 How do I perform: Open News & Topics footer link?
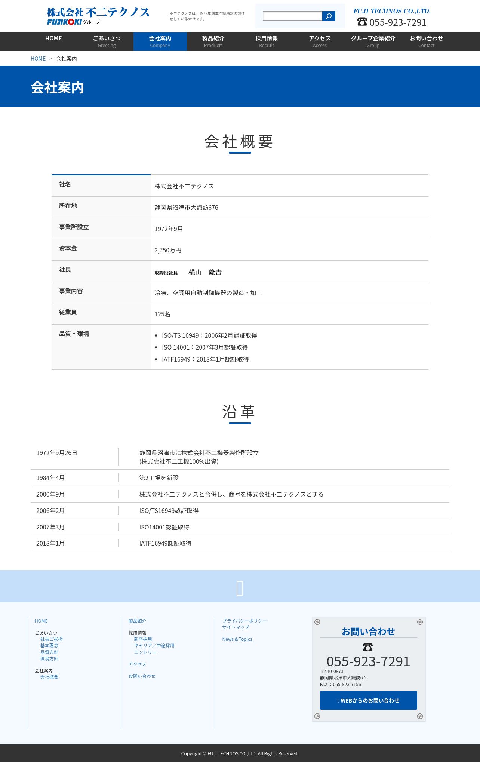click(237, 639)
